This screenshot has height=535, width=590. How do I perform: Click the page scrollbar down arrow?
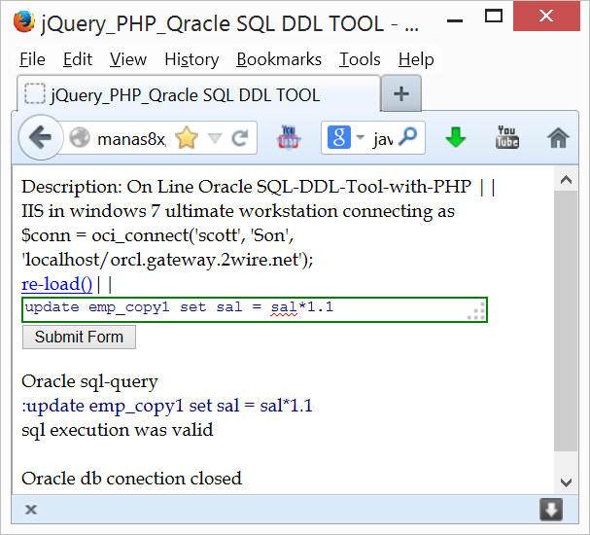point(564,481)
